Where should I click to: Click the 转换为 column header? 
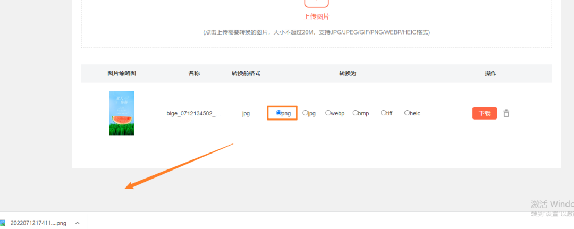point(348,73)
